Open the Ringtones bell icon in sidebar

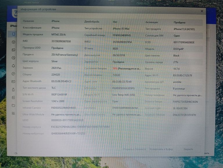13,66
